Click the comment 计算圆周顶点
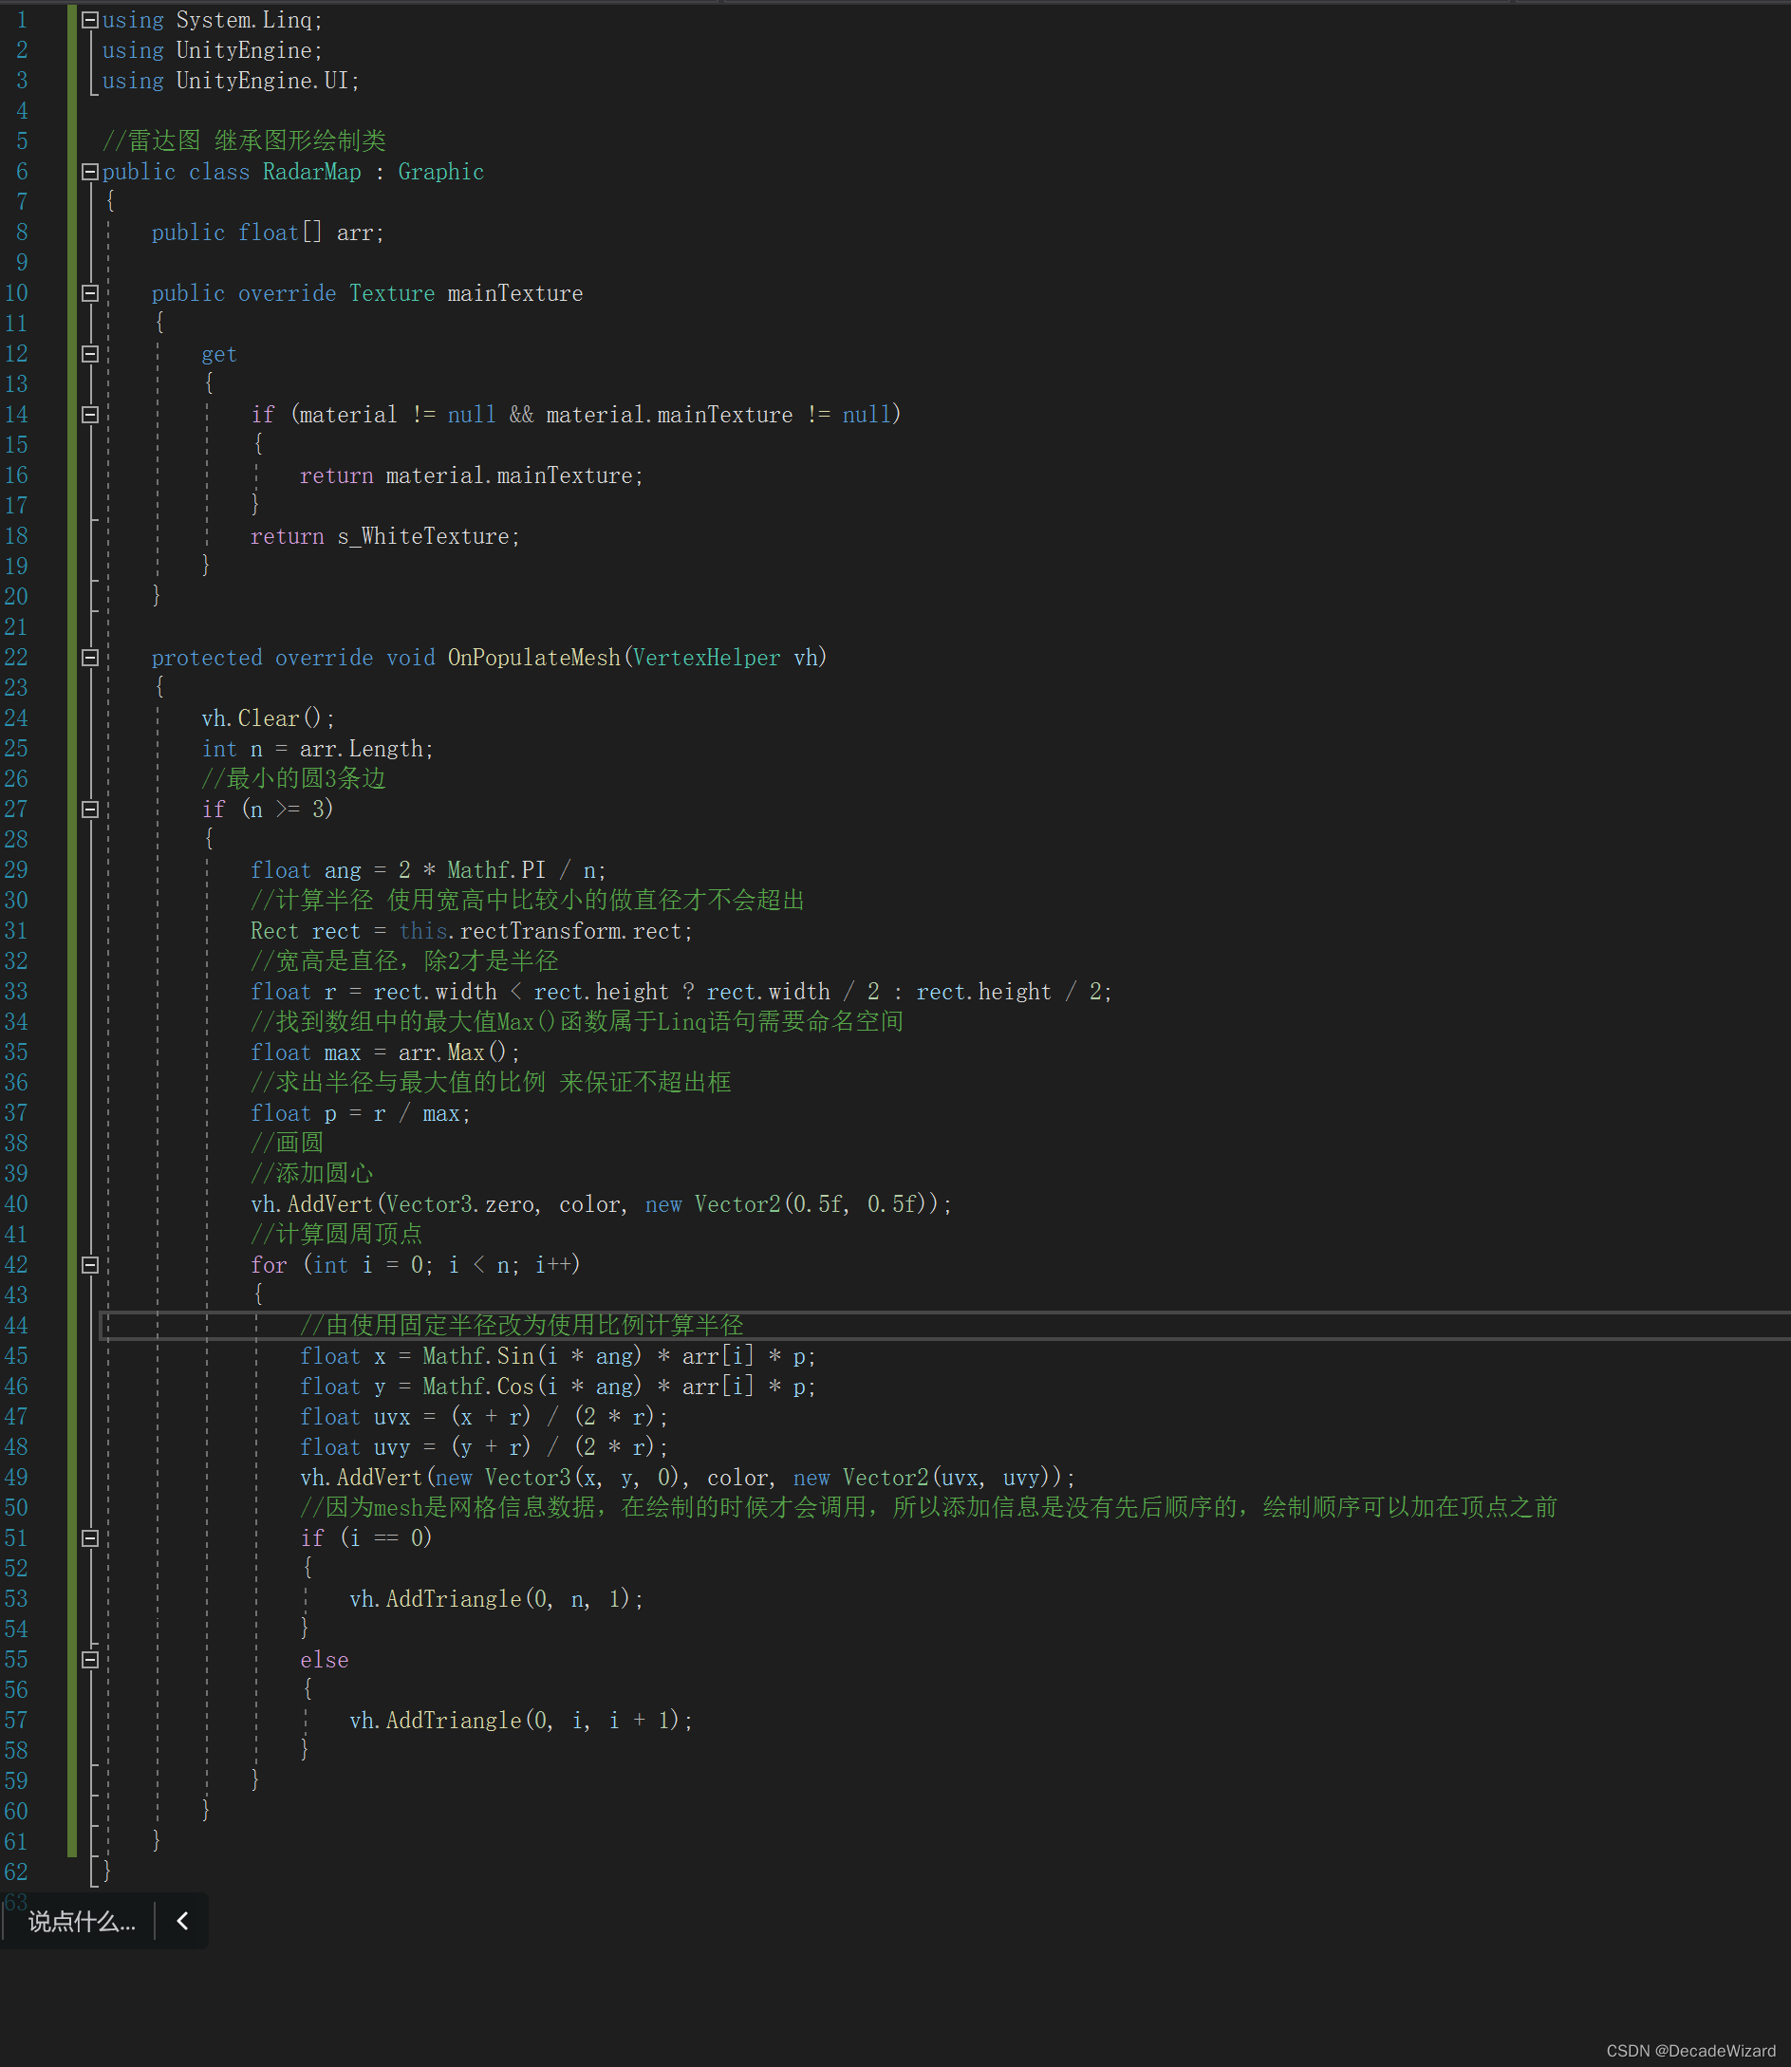This screenshot has width=1791, height=2067. tap(337, 1235)
